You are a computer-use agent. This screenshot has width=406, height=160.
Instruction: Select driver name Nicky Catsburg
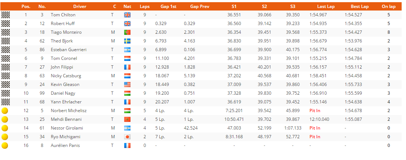[66, 76]
